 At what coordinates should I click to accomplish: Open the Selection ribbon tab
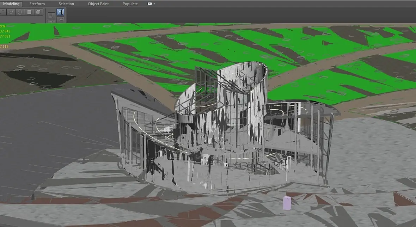click(66, 4)
